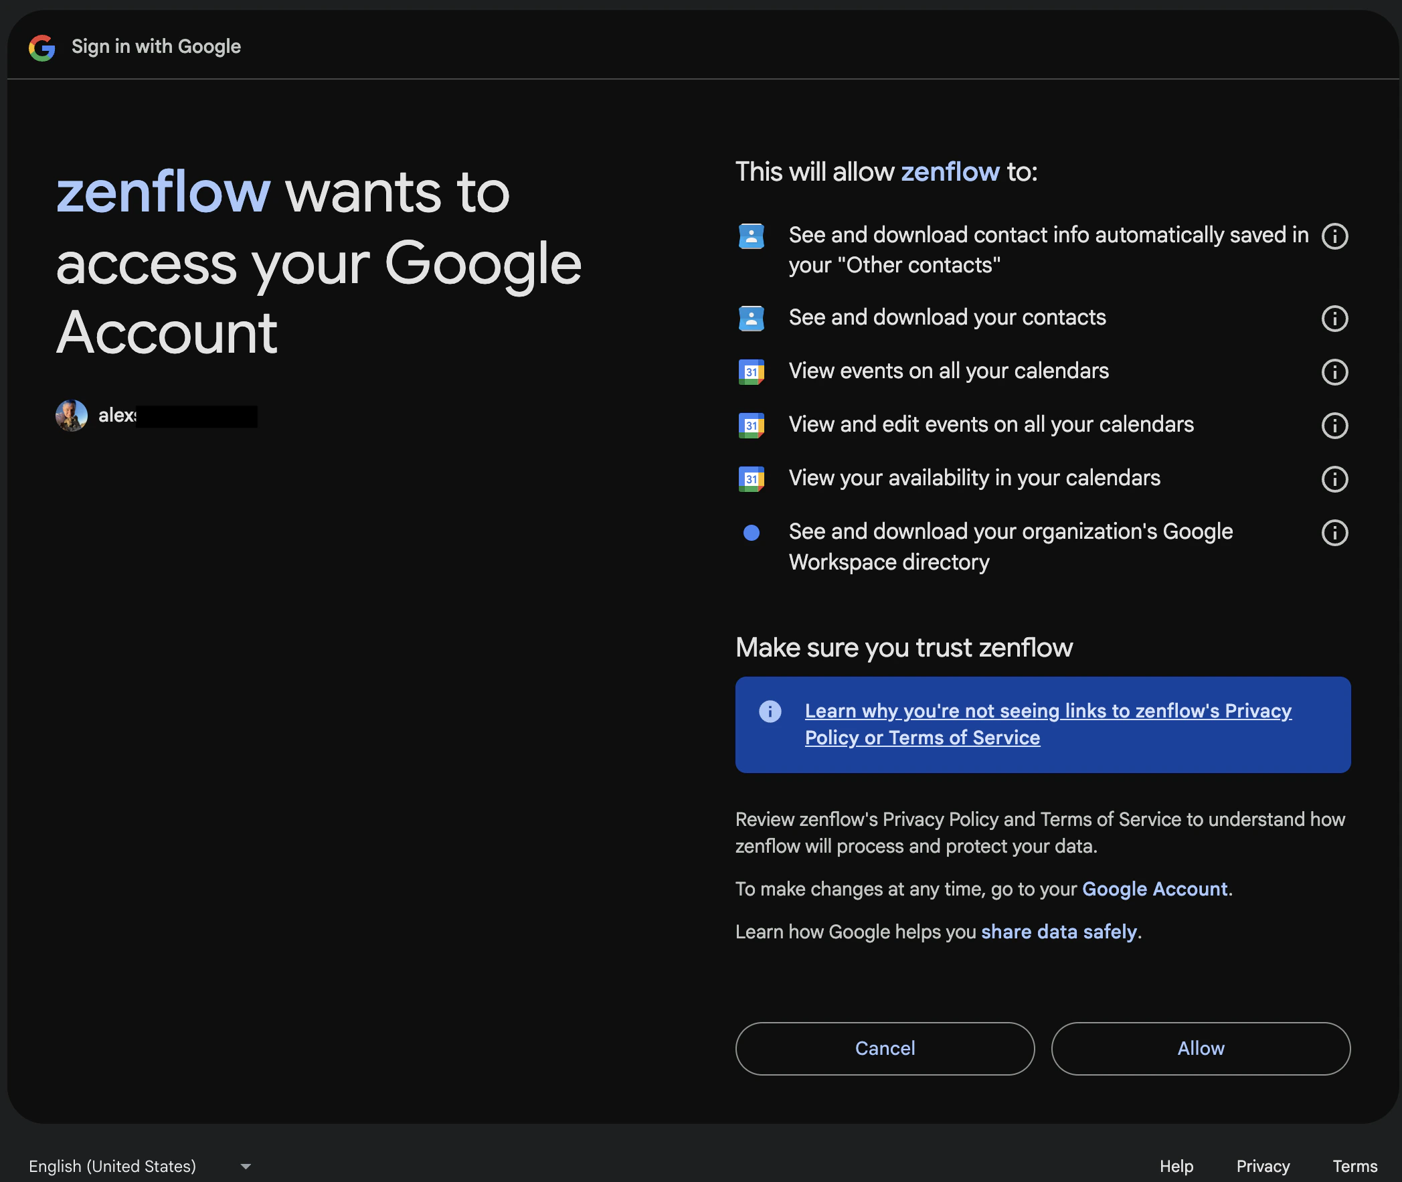Click info icon in blue Privacy Policy notice
This screenshot has width=1402, height=1182.
pos(770,711)
